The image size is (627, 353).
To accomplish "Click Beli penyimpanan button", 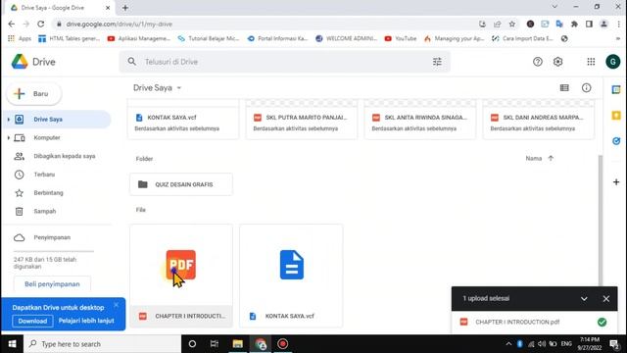I will pyautogui.click(x=52, y=283).
